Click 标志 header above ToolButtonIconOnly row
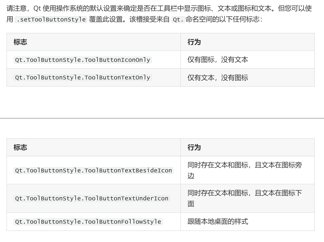This screenshot has height=242, width=324. (20, 42)
